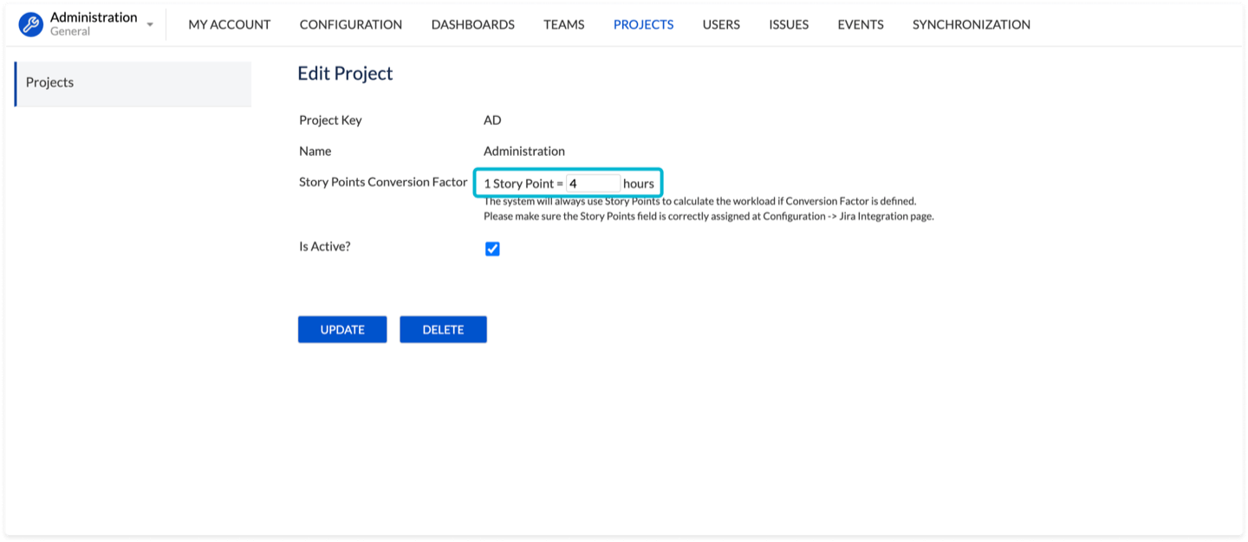The image size is (1248, 542).
Task: Switch to the DASHBOARDS tab
Action: click(x=472, y=24)
